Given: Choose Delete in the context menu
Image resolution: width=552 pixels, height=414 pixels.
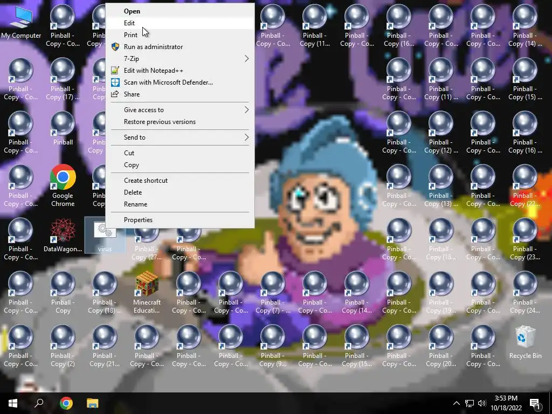Looking at the screenshot, I should point(180,192).
